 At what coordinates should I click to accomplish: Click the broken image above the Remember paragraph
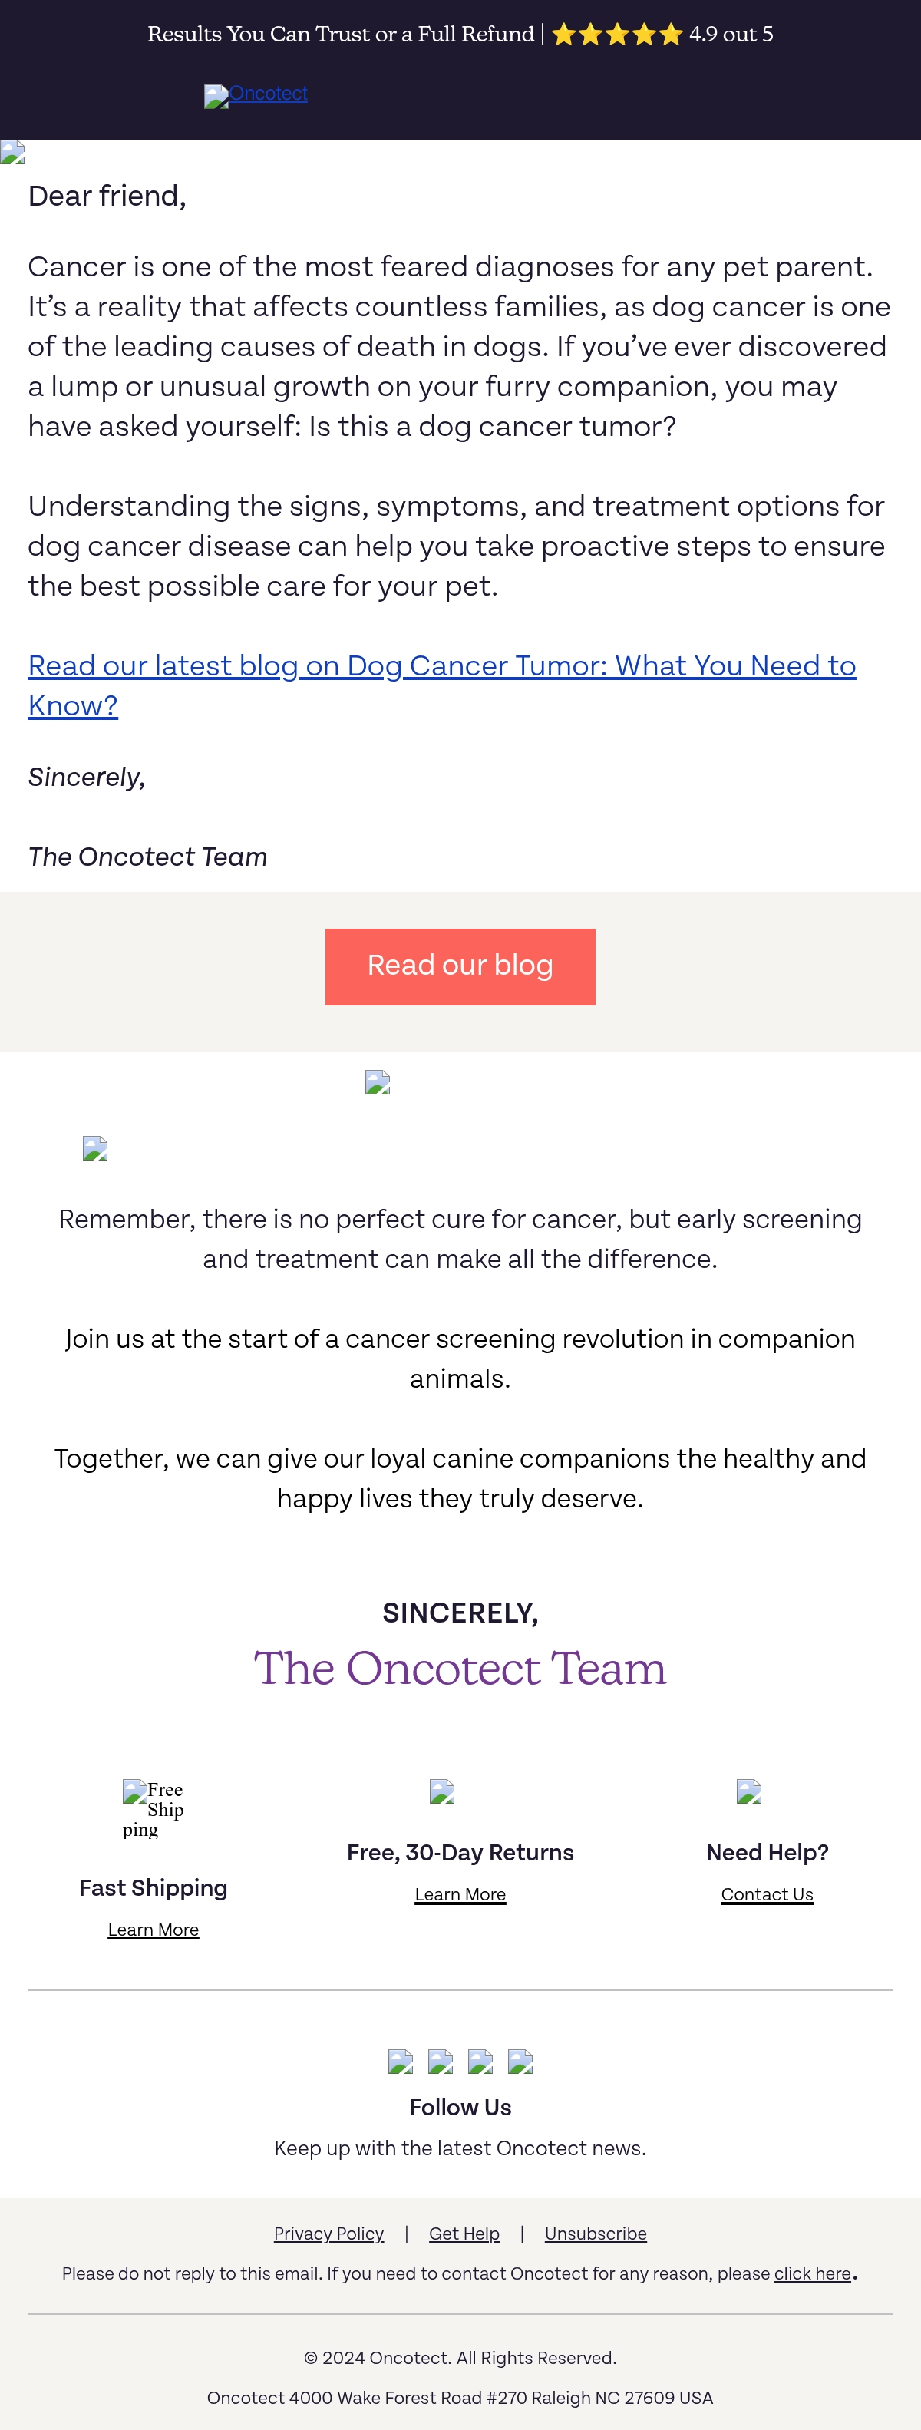tap(95, 1148)
